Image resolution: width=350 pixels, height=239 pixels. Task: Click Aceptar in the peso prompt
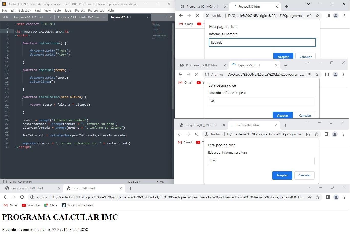pyautogui.click(x=283, y=115)
